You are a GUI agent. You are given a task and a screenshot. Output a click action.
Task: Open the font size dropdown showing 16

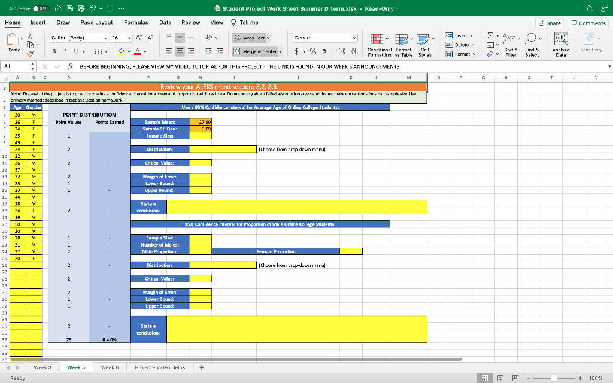pyautogui.click(x=122, y=38)
